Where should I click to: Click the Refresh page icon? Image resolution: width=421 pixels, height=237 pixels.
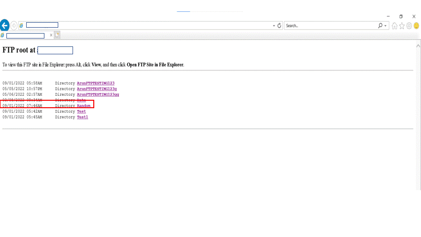[x=279, y=25]
